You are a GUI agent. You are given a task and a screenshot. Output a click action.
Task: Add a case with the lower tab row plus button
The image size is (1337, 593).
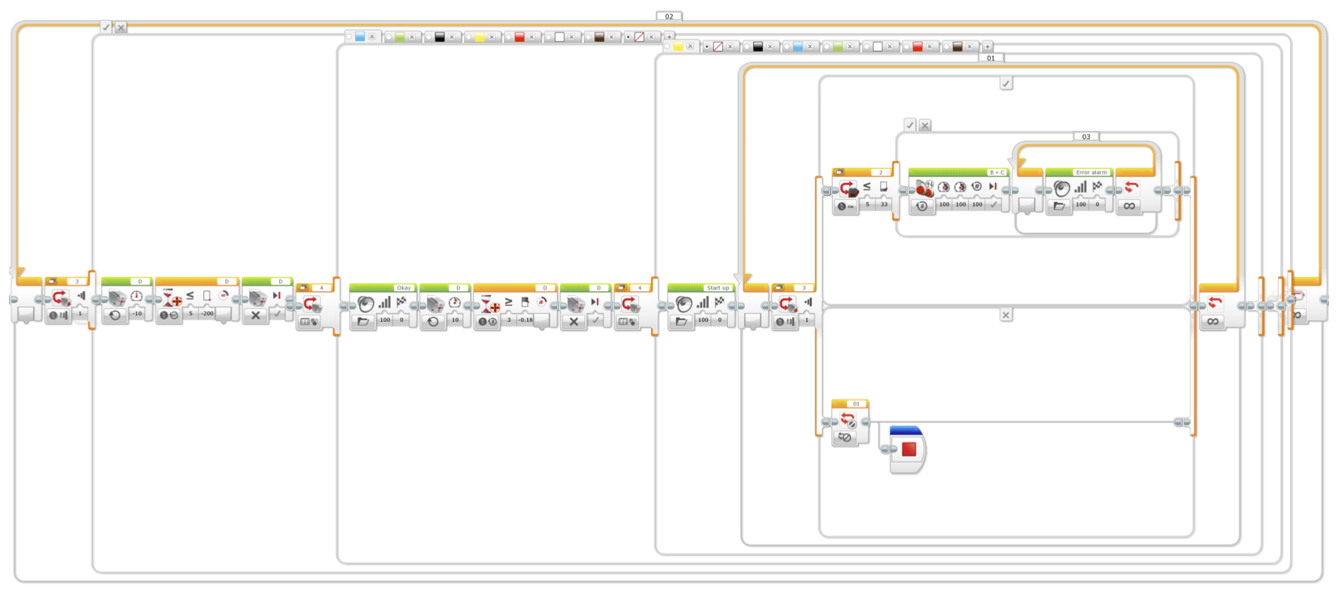click(987, 47)
